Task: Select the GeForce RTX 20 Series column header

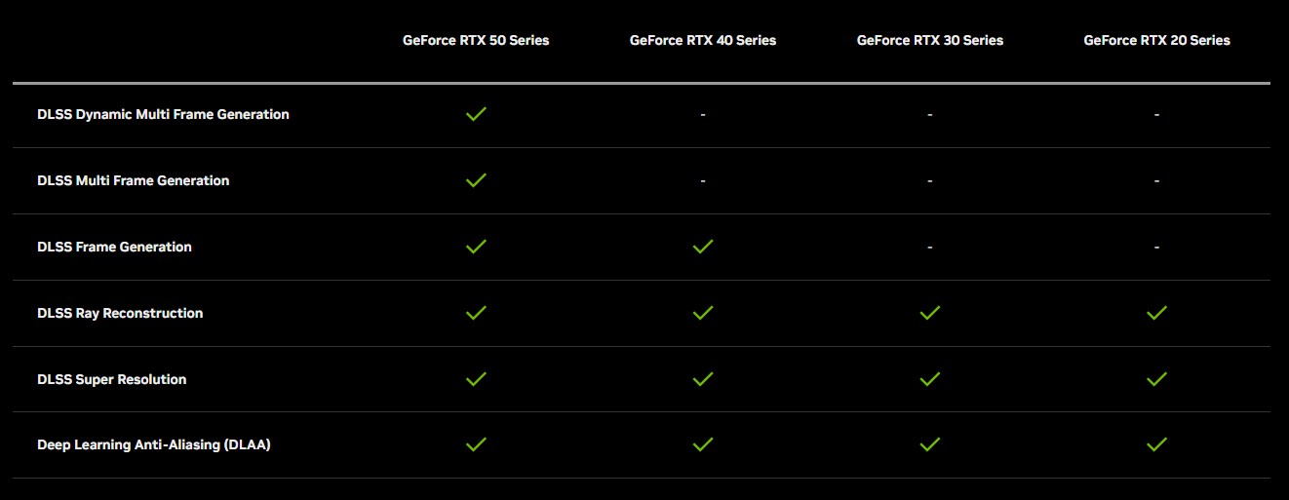Action: point(1156,40)
